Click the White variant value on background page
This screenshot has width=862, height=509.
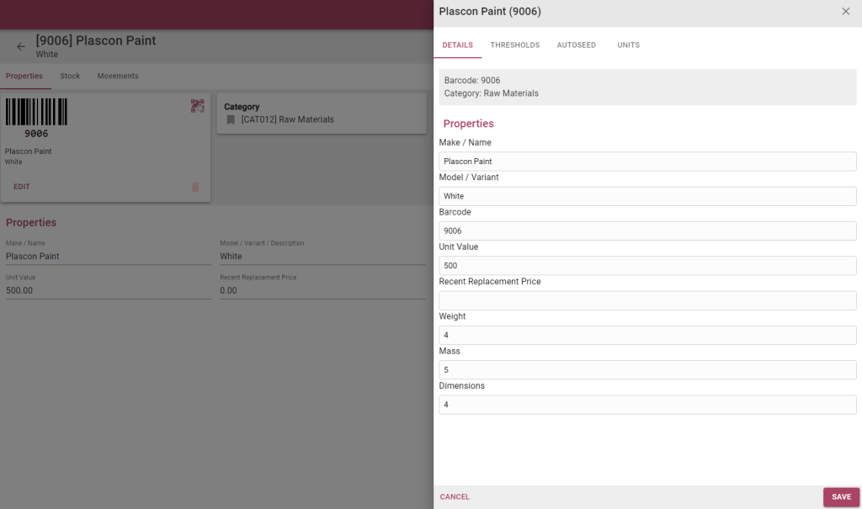231,257
